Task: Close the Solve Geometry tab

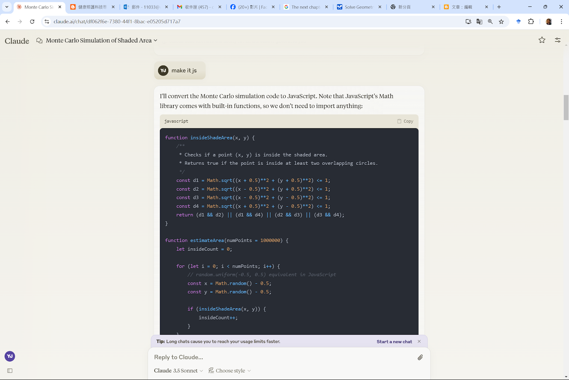Action: [x=380, y=7]
